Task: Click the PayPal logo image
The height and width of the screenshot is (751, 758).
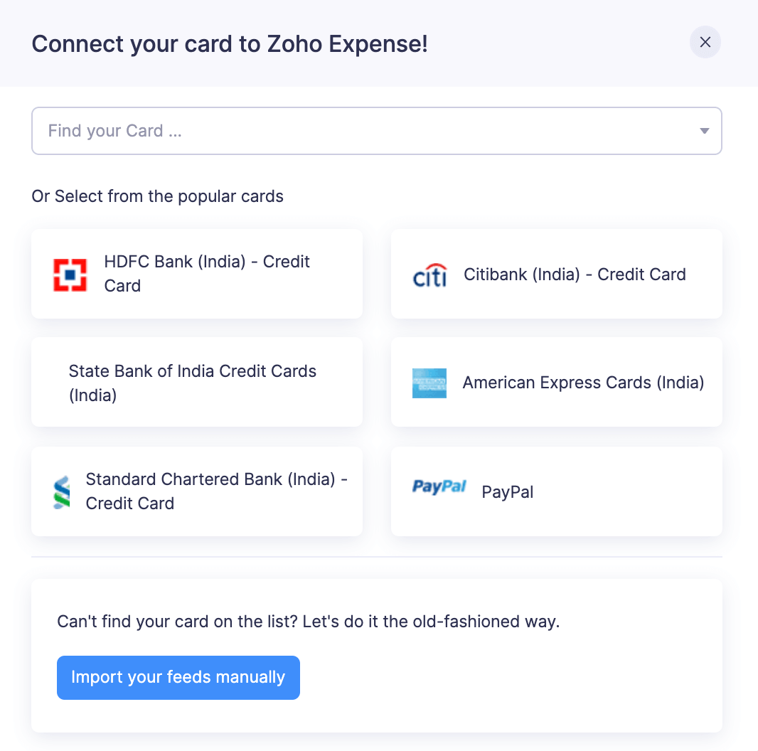Action: pos(439,486)
